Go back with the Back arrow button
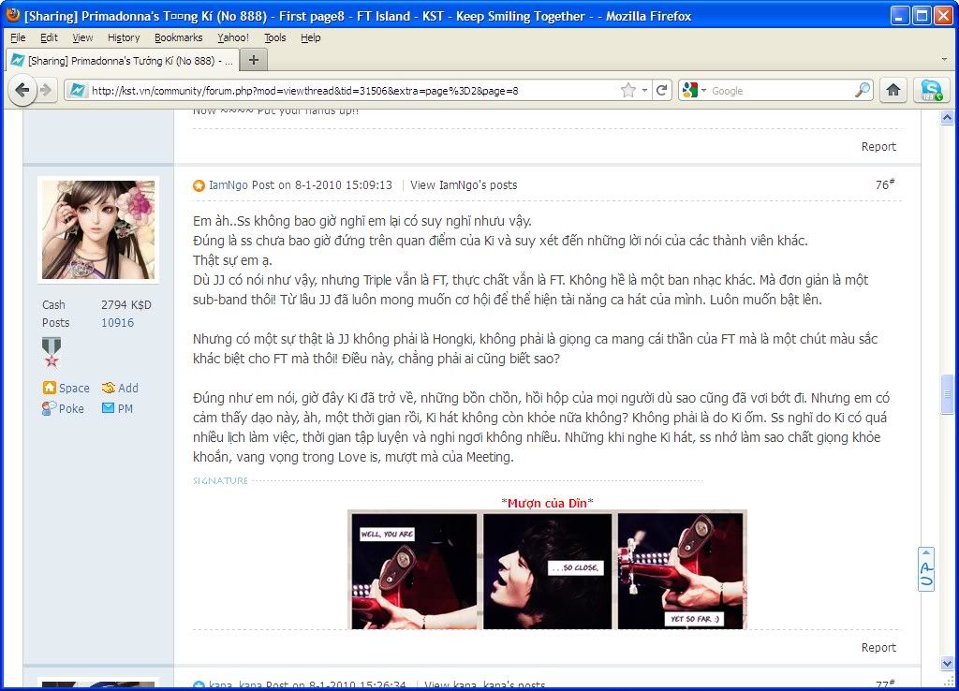Screen dimensions: 959x691 click(22, 91)
